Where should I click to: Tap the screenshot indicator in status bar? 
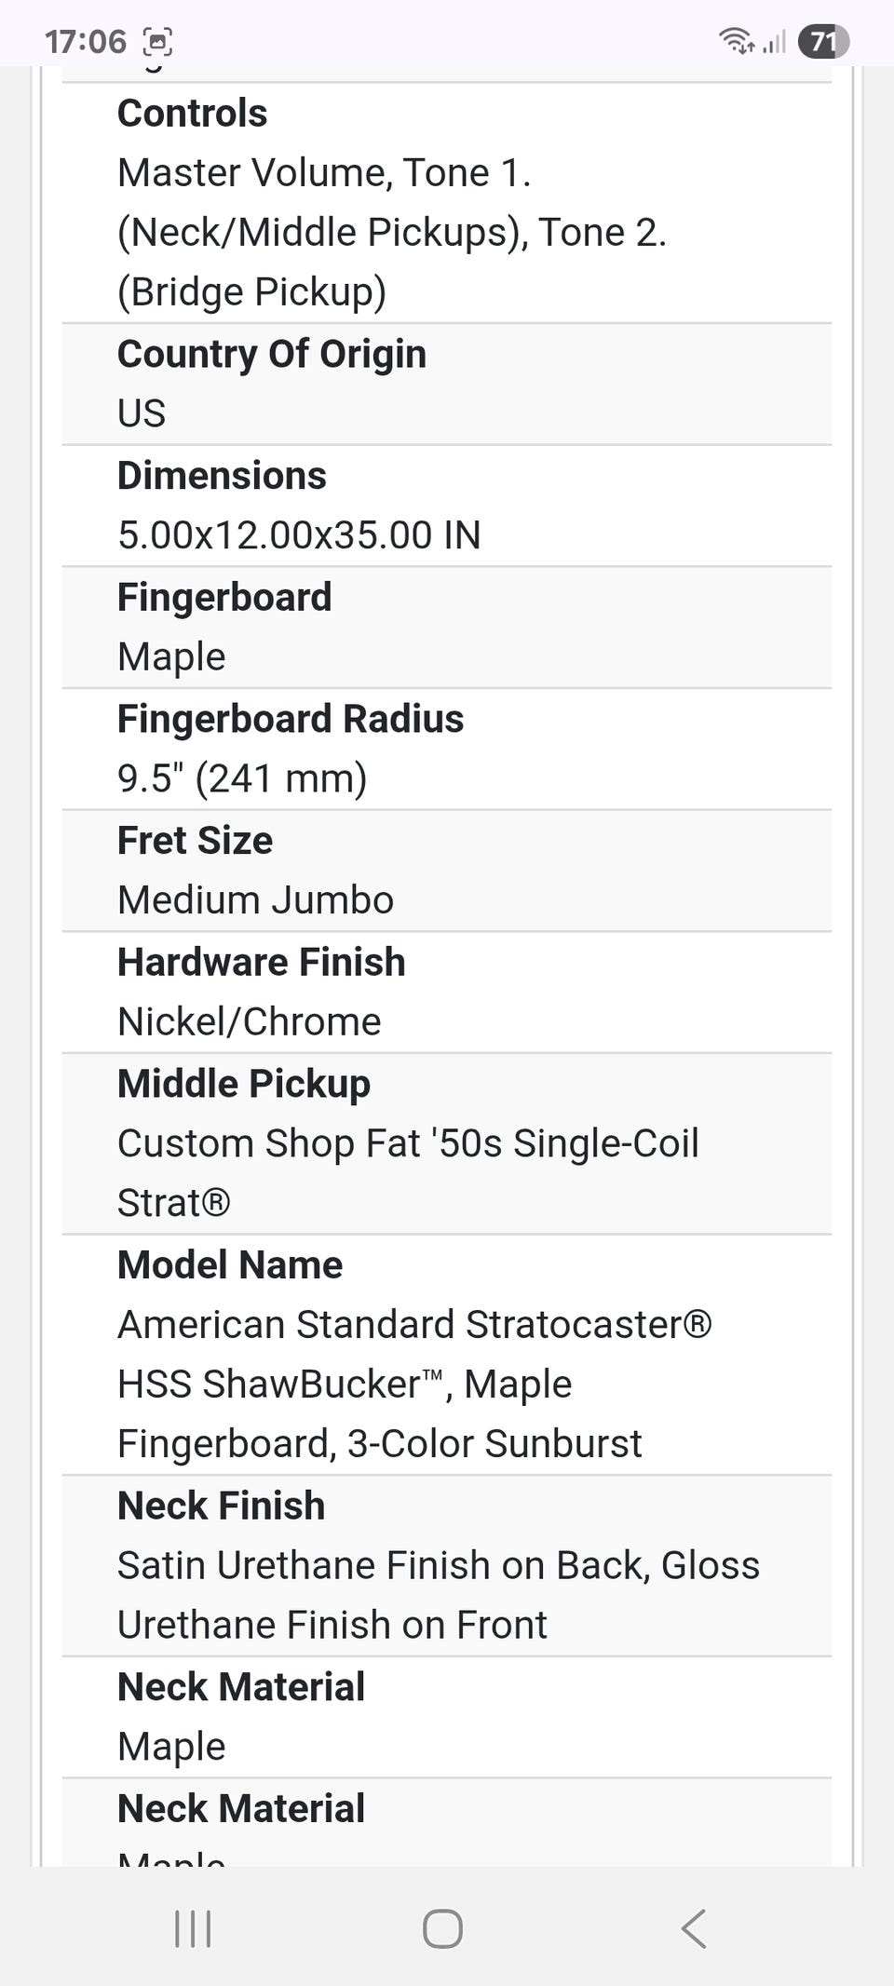[157, 42]
